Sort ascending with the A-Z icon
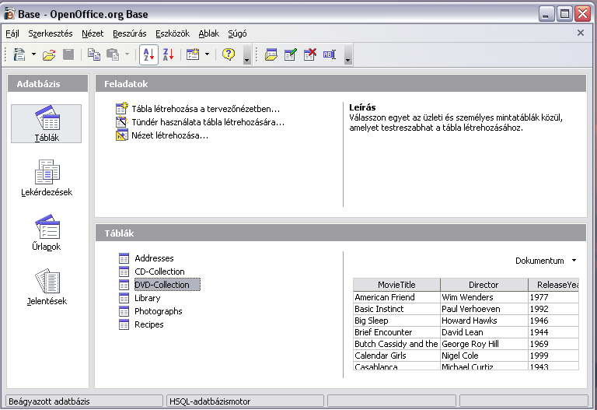 (148, 54)
